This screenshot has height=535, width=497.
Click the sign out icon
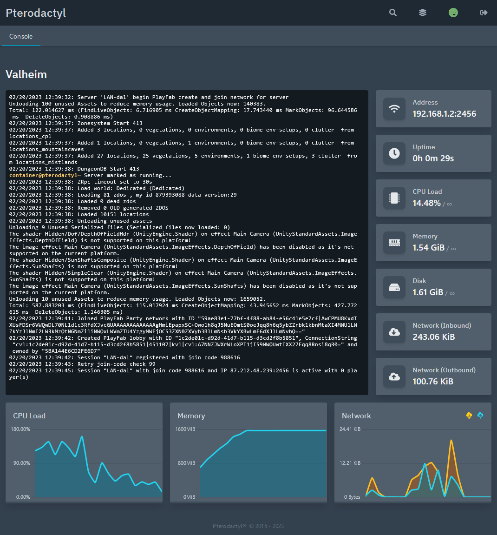tap(484, 13)
